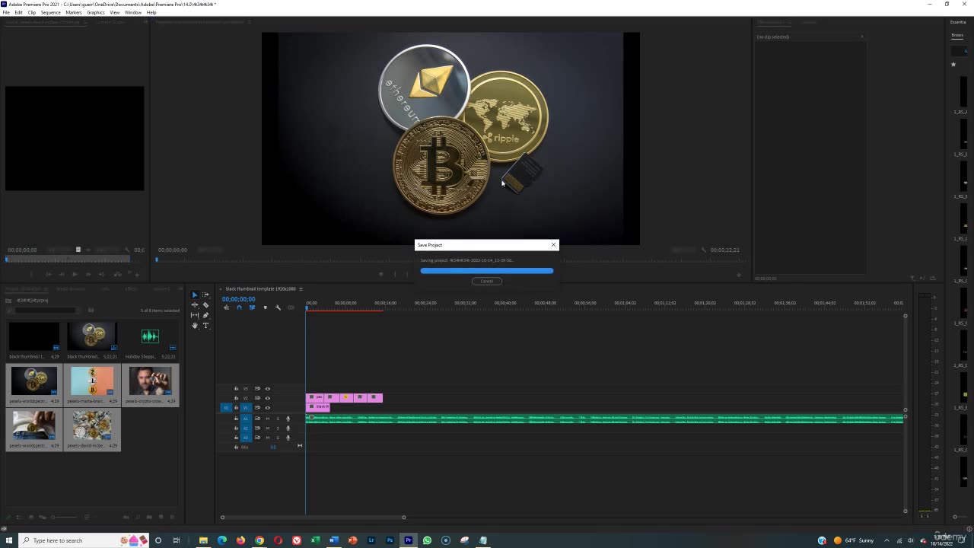974x548 pixels.
Task: Open the Window menu
Action: point(133,12)
